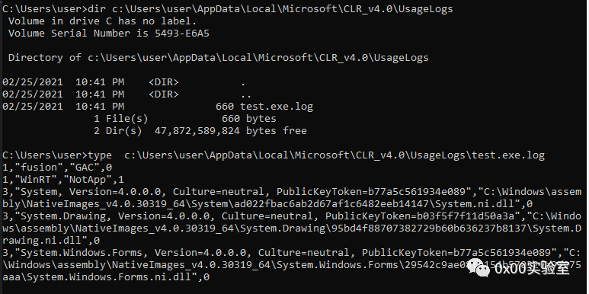
Task: Click the "WinRT","NotApp" log line
Action: click(63, 180)
